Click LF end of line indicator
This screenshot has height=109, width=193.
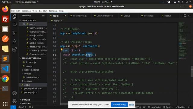[x=144, y=107]
